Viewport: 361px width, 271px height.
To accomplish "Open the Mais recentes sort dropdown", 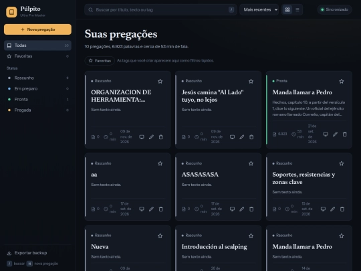I will (x=259, y=9).
